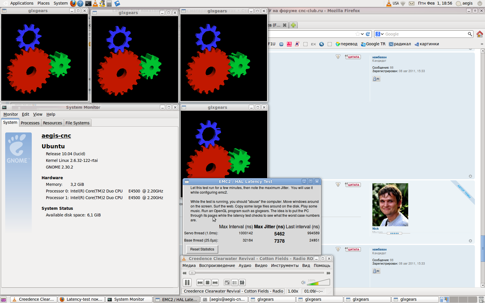Show more bookmarks chevron in Firefox
Image resolution: width=485 pixels, height=303 pixels.
pyautogui.click(x=482, y=44)
